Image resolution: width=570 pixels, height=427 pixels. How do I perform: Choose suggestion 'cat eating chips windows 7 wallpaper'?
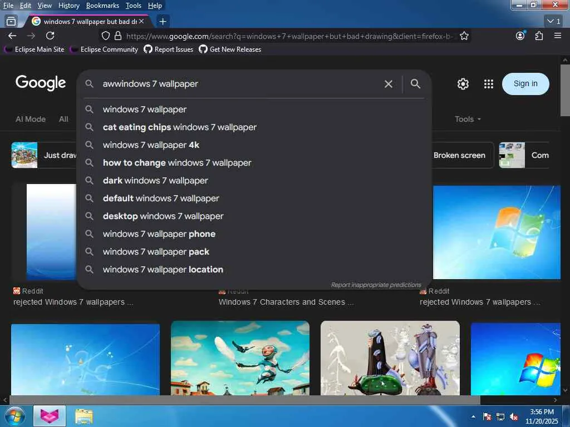pos(254,127)
